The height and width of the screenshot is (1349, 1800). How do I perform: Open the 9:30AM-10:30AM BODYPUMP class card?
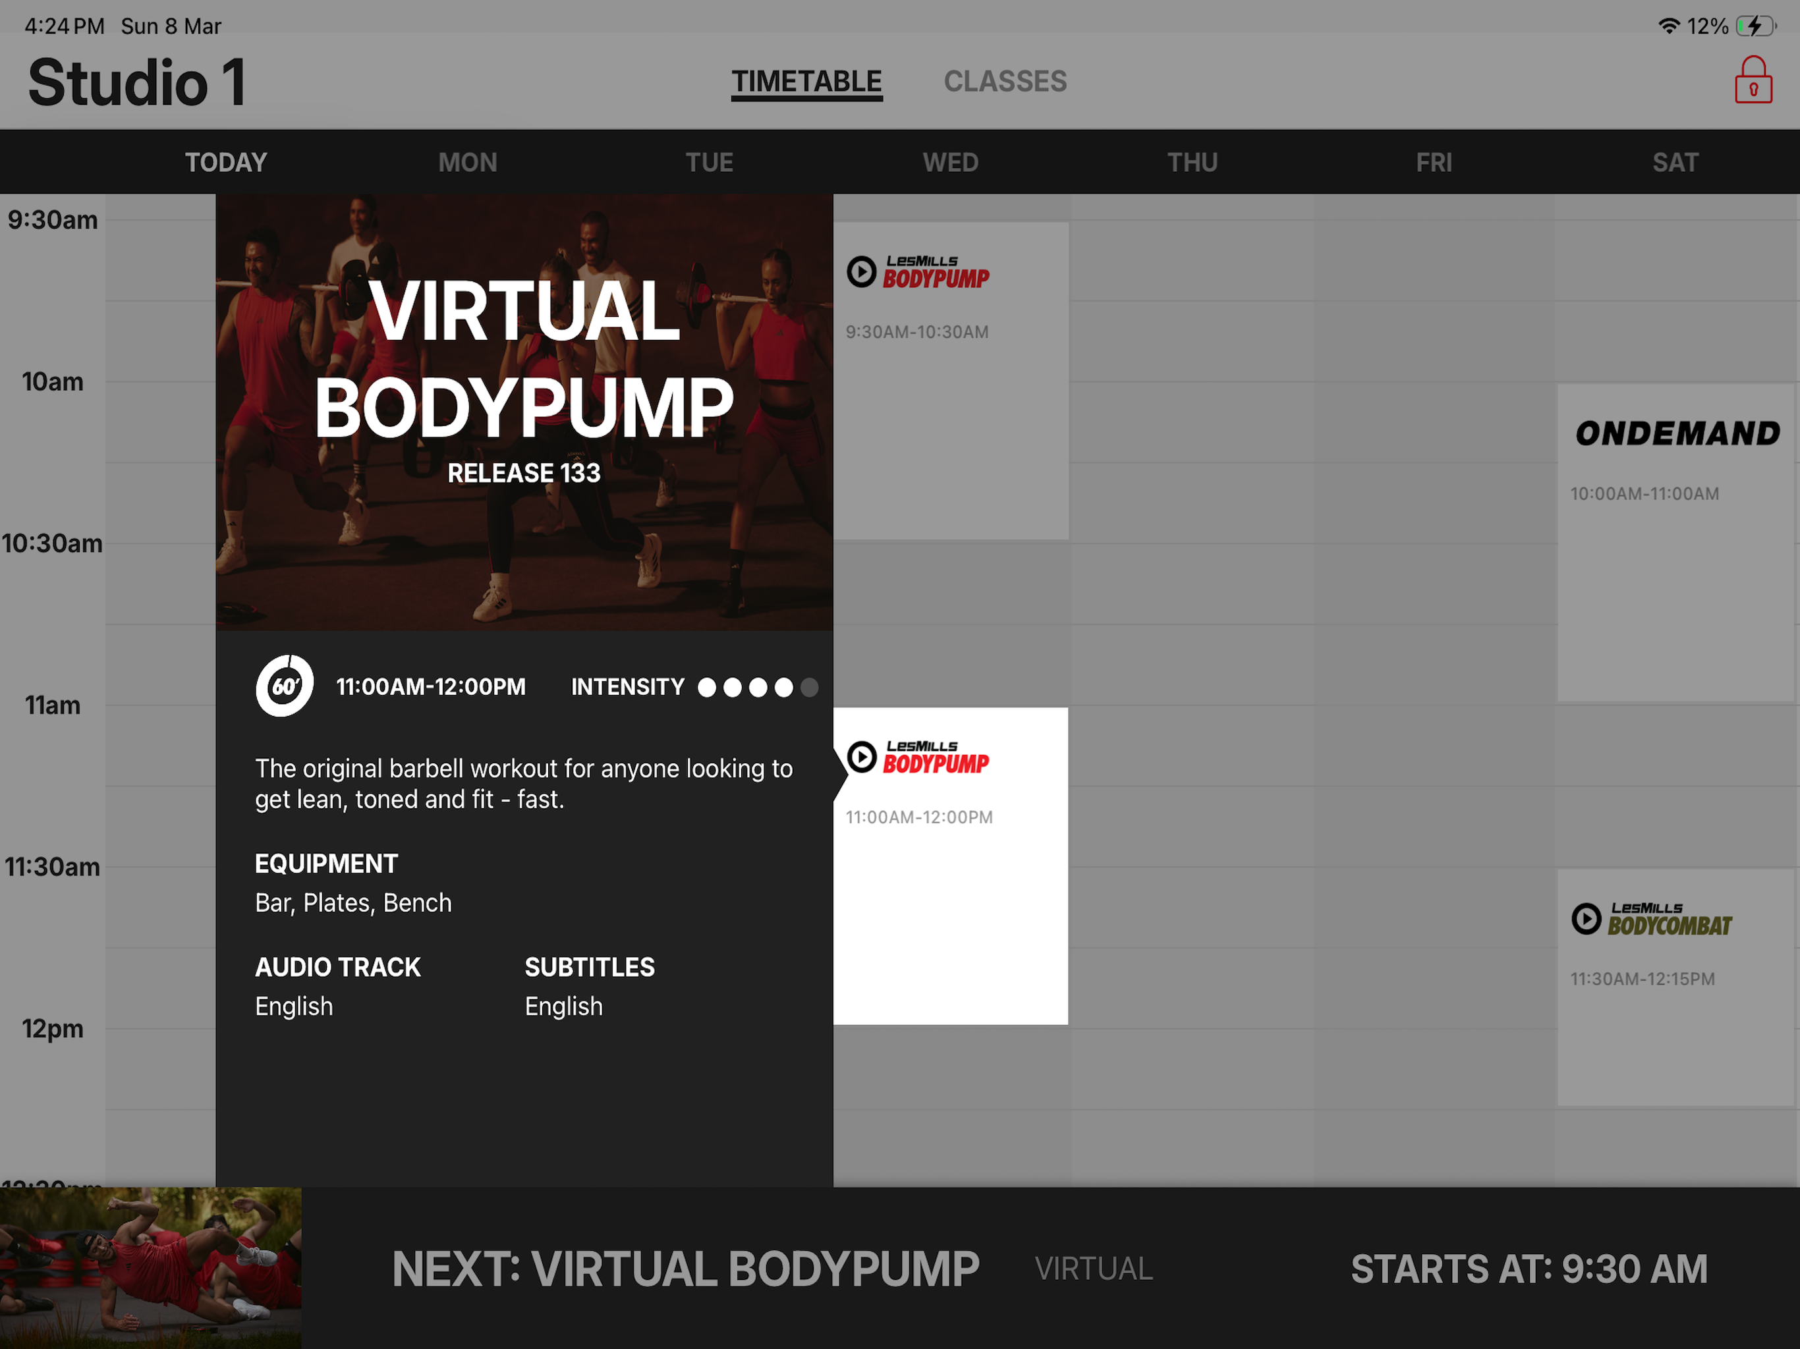tap(951, 381)
